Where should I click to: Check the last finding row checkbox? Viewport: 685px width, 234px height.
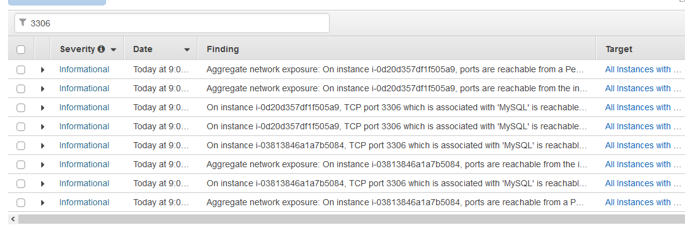(21, 203)
